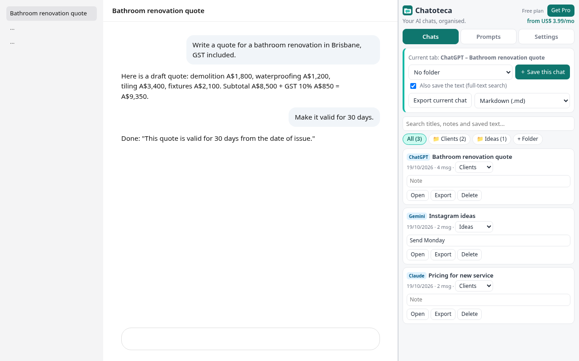Click the 'Instagram ideas' chat title
The width and height of the screenshot is (579, 361).
point(452,216)
